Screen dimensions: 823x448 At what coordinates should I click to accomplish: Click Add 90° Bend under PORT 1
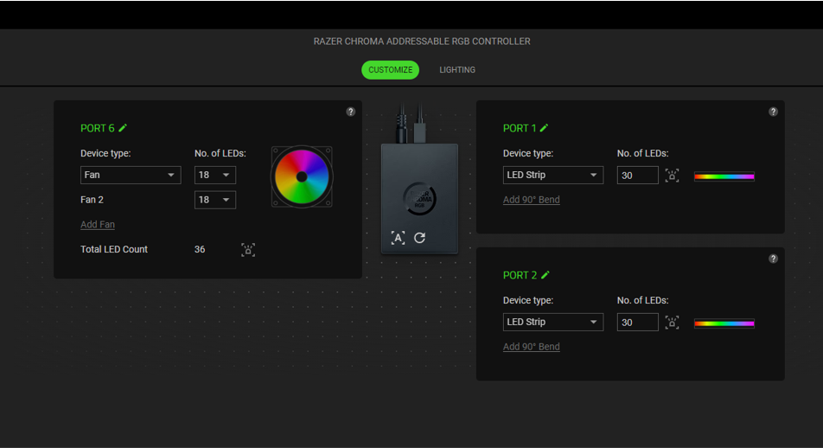(531, 200)
